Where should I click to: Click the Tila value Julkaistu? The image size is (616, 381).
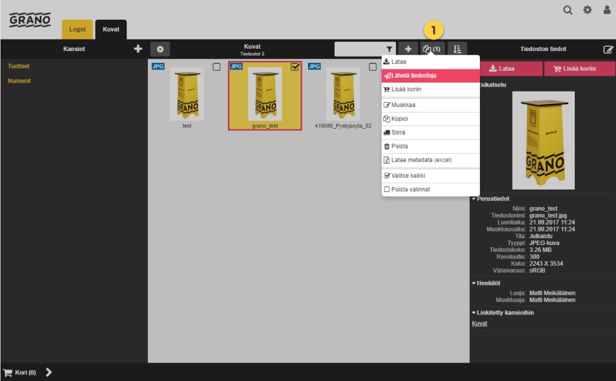(541, 236)
